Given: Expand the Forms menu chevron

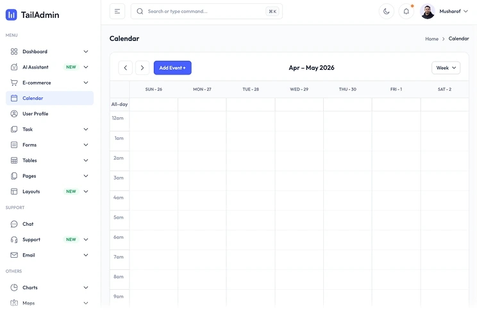Looking at the screenshot, I should click(86, 145).
